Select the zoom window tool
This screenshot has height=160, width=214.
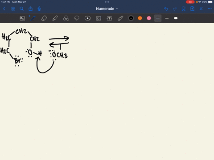[22, 18]
